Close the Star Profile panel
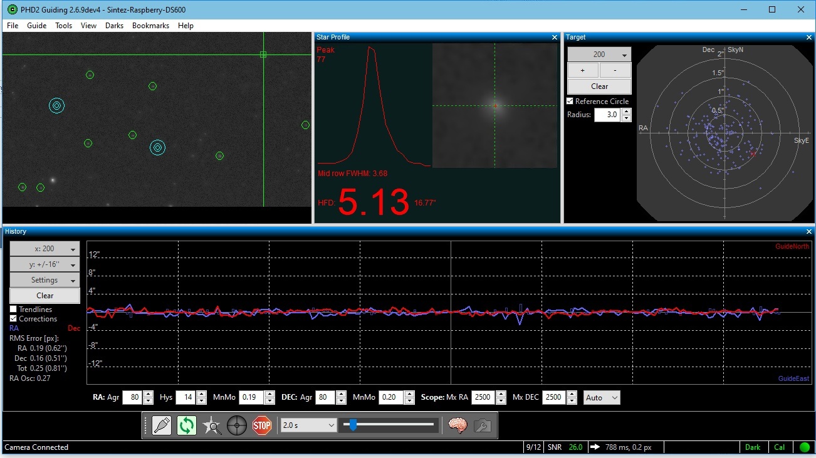 [x=554, y=38]
